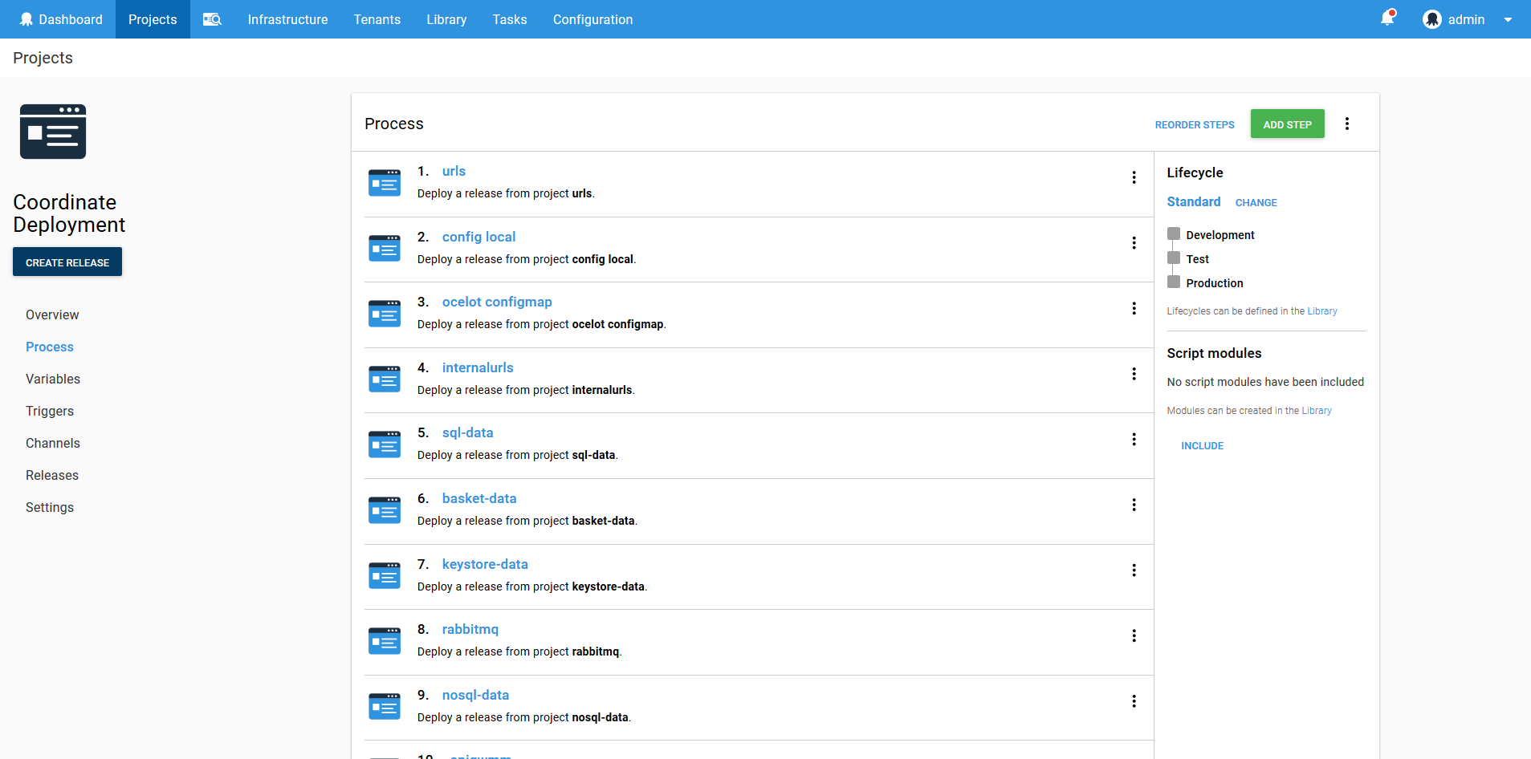Open the overflow menu for the config local step
The image size is (1531, 759).
[x=1134, y=242]
